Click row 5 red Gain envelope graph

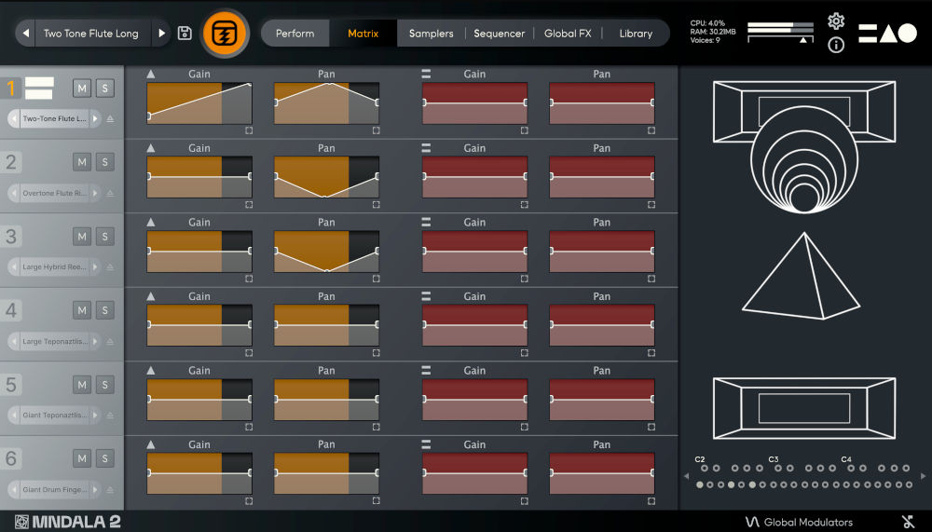(x=474, y=400)
